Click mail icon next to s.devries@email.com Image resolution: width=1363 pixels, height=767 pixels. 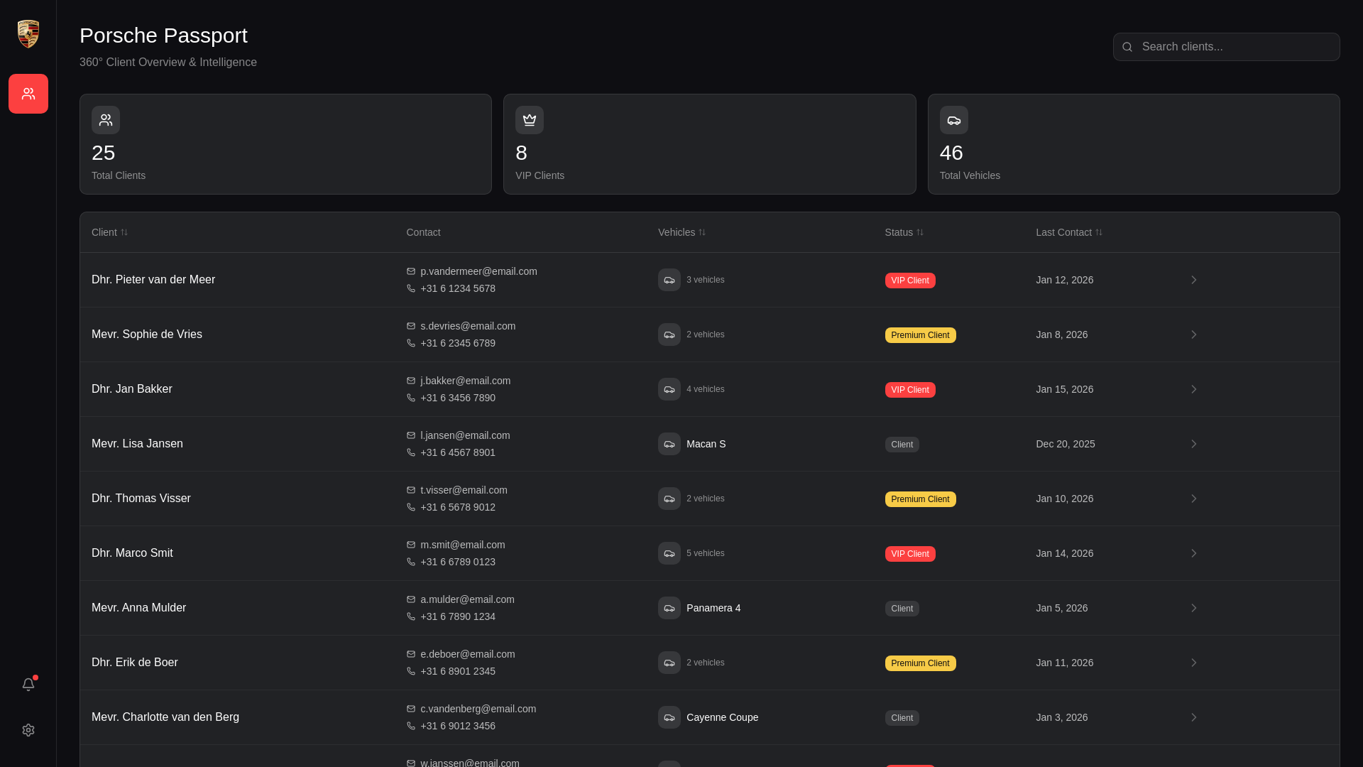click(411, 326)
